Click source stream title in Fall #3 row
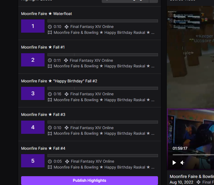The image size is (214, 185). point(104,134)
